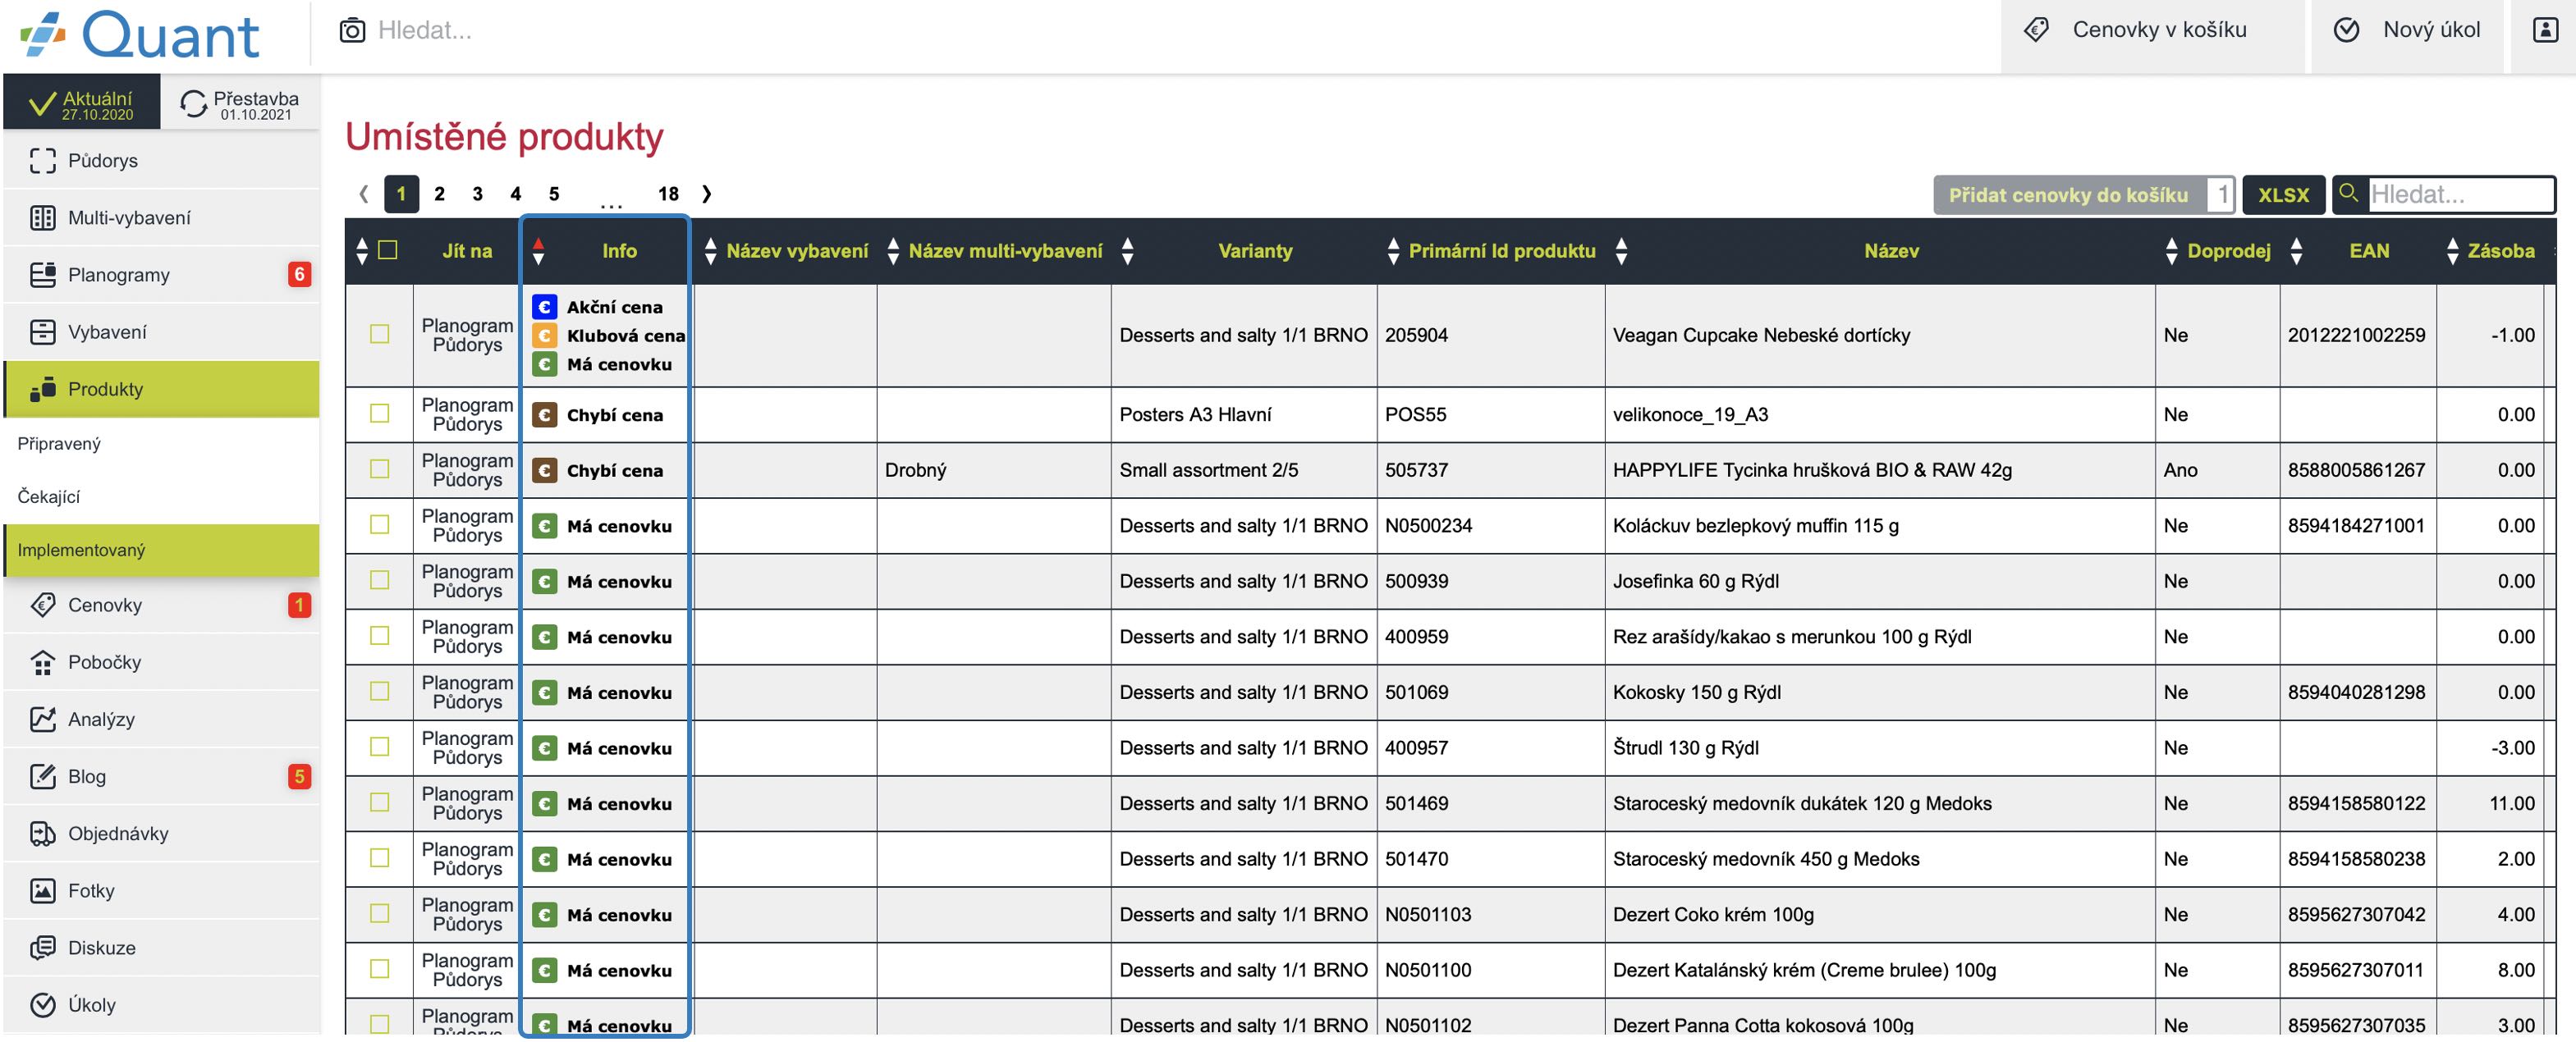Sort by Primární Id produktu arrows
Image resolution: width=2576 pixels, height=1042 pixels.
click(1393, 251)
